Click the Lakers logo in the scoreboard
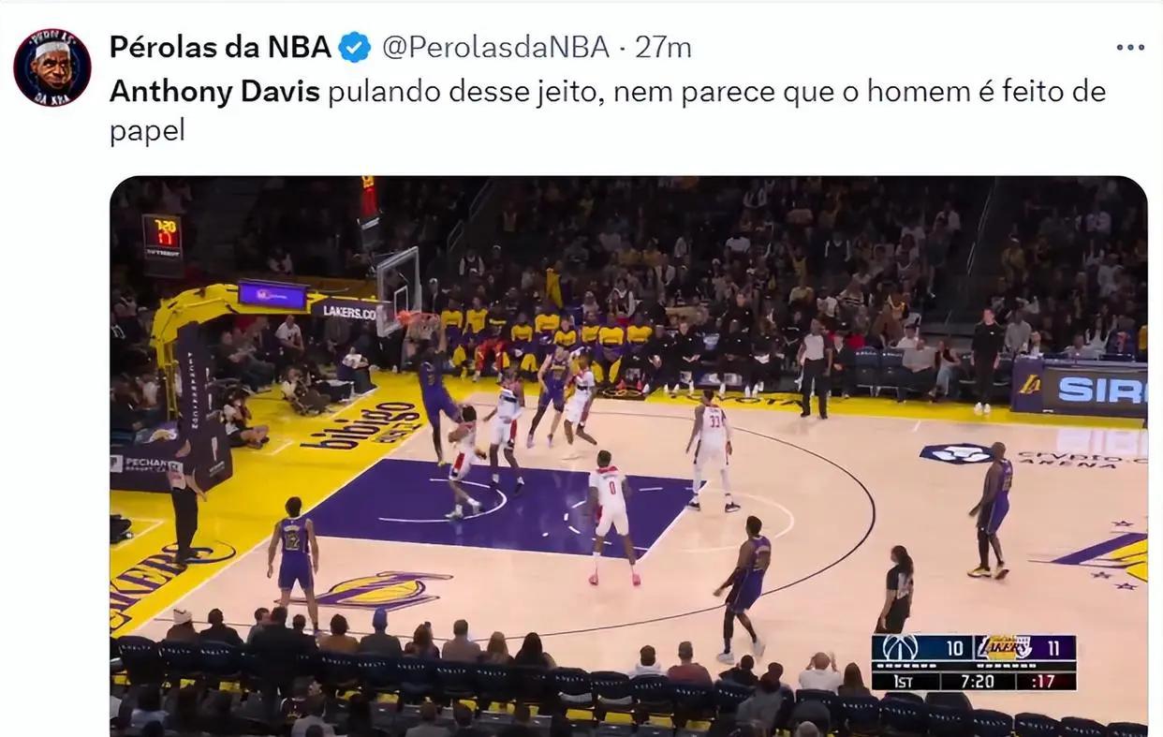The width and height of the screenshot is (1163, 737). 1004,648
